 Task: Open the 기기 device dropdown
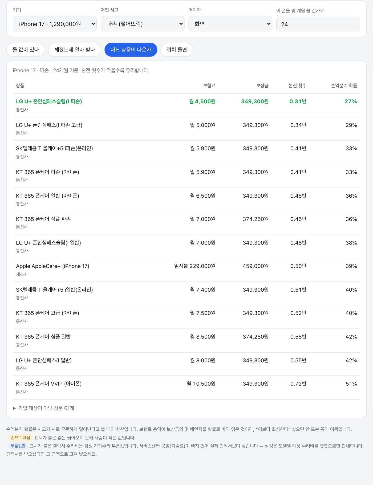pyautogui.click(x=55, y=24)
